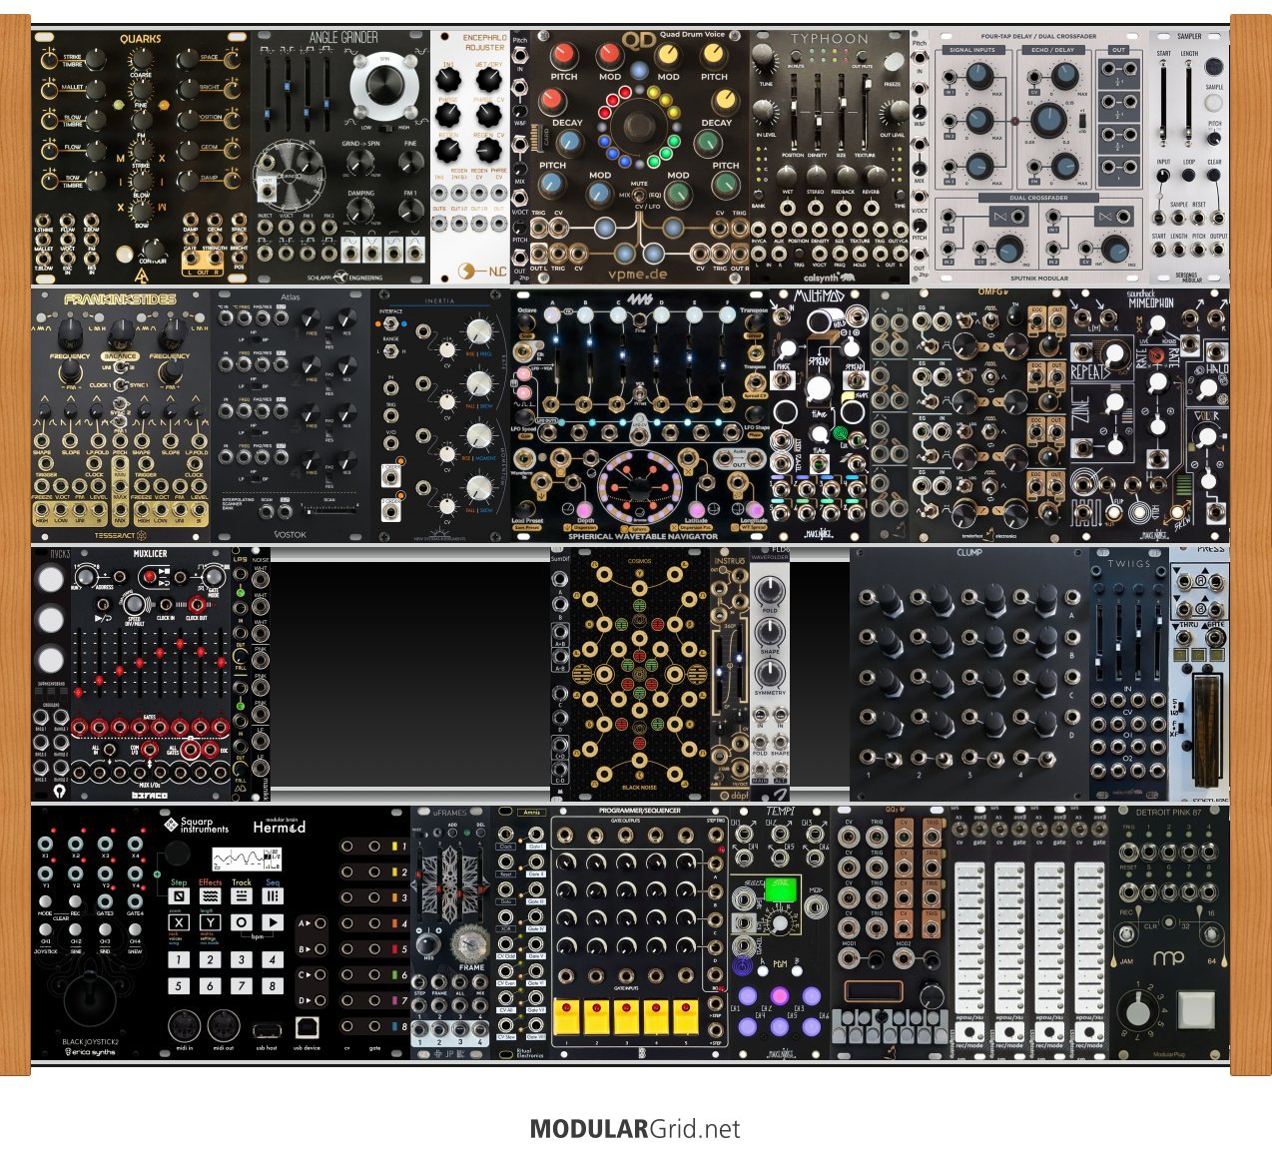Image resolution: width=1272 pixels, height=1150 pixels.
Task: Click the QD central encoder wheel
Action: coord(639,127)
